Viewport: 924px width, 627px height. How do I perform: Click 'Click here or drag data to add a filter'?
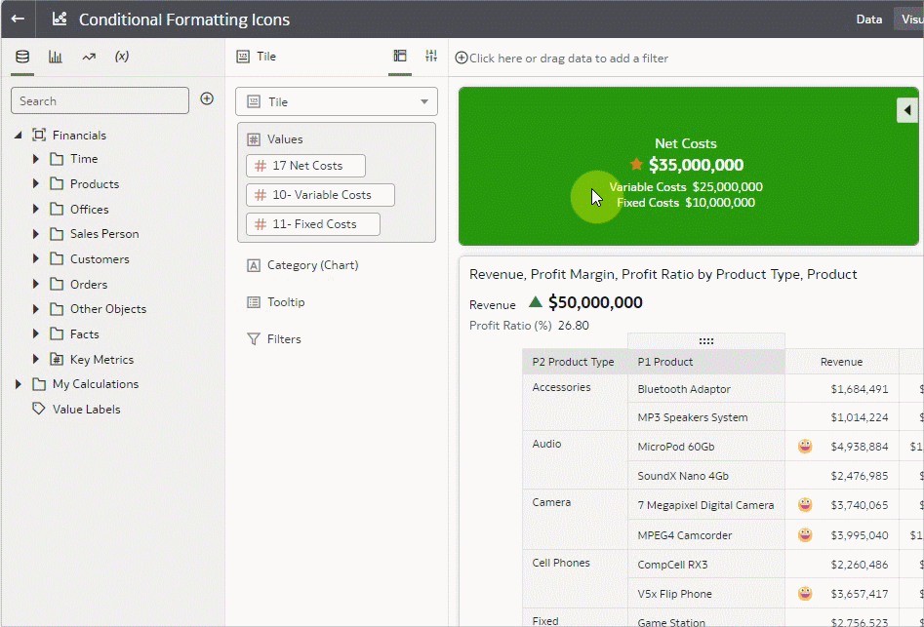tap(569, 59)
